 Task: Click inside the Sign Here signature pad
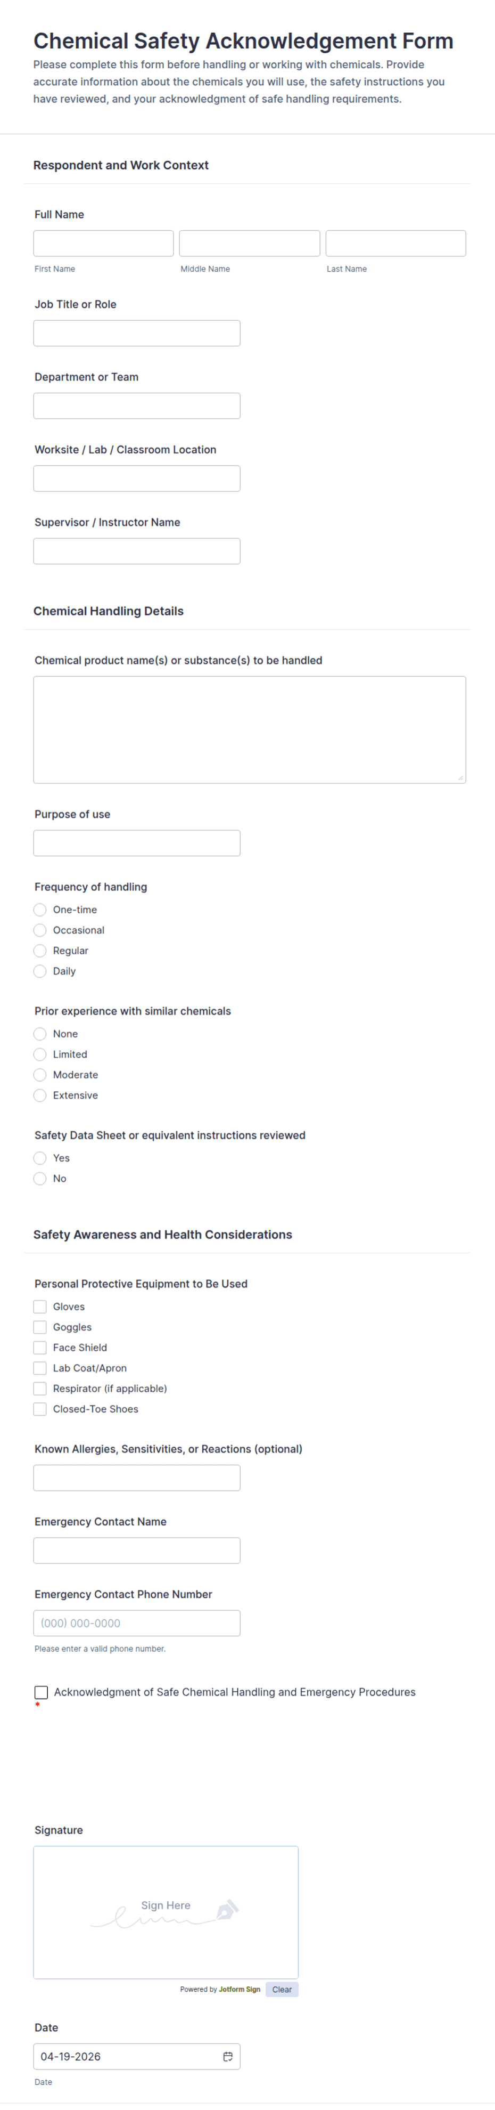pyautogui.click(x=166, y=1912)
